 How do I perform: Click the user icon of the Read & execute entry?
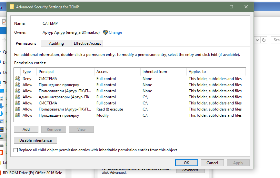tap(17, 109)
